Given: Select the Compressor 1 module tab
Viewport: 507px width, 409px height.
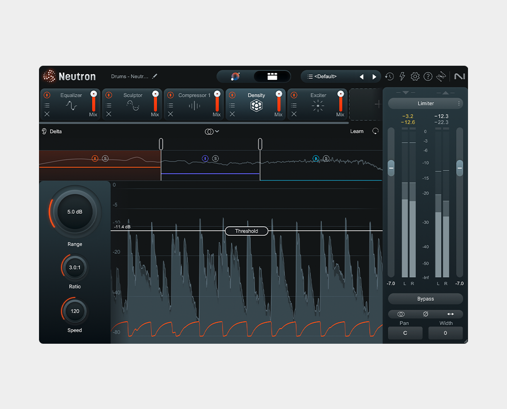Looking at the screenshot, I should click(194, 104).
